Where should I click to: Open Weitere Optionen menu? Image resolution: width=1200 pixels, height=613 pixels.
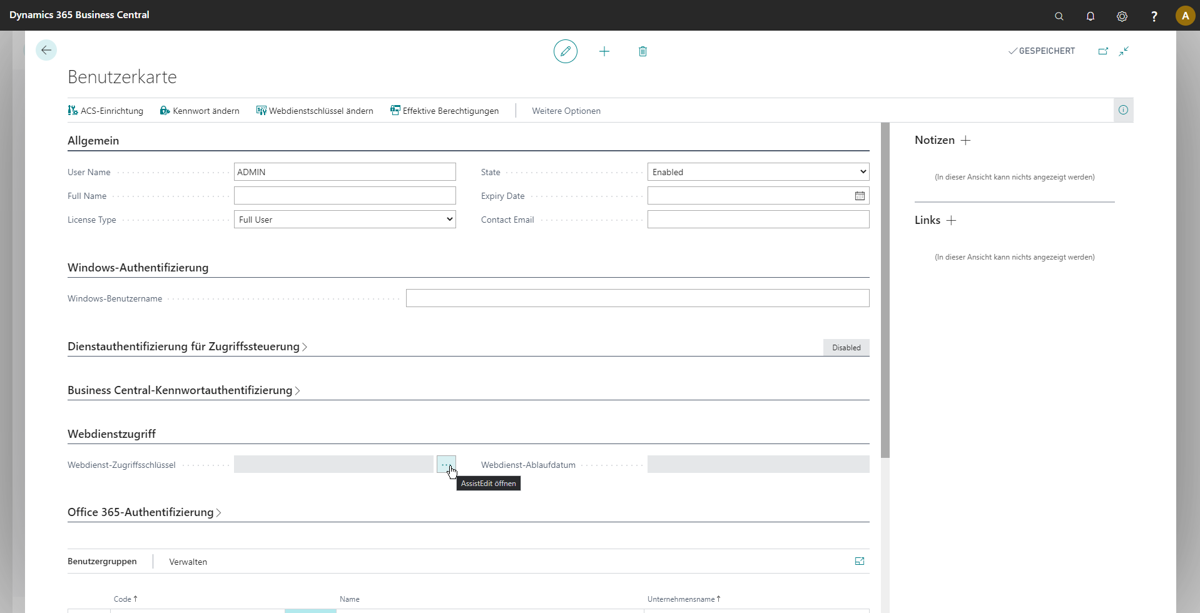click(566, 111)
